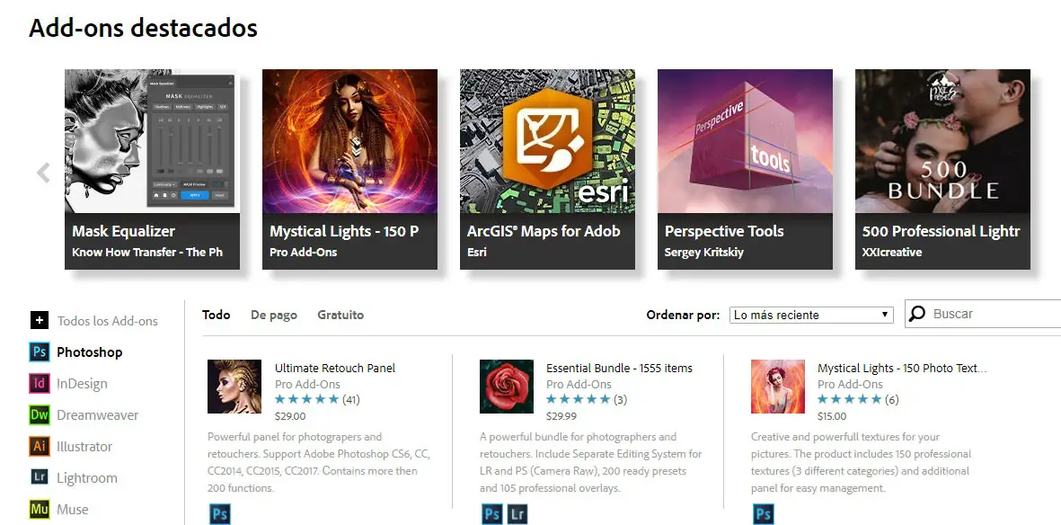Screen dimensions: 1061x525
Task: Open the Ordenar por dropdown
Action: (x=811, y=315)
